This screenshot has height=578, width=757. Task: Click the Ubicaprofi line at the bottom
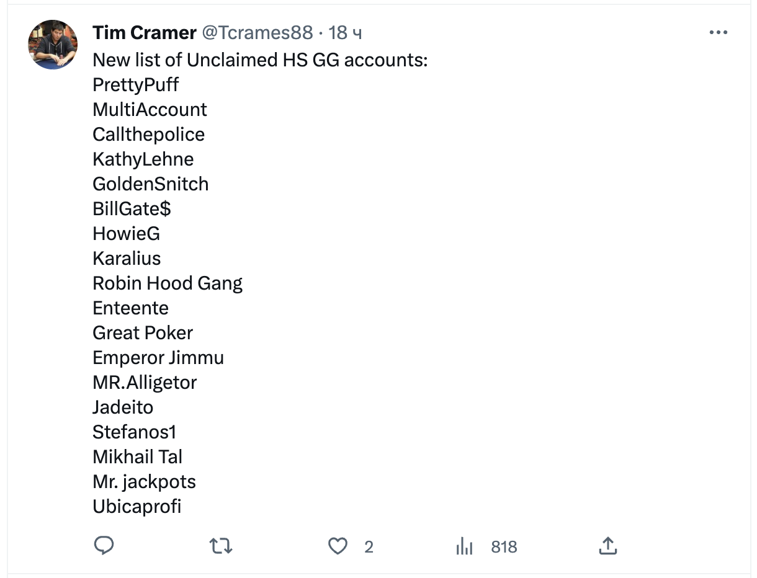(137, 507)
